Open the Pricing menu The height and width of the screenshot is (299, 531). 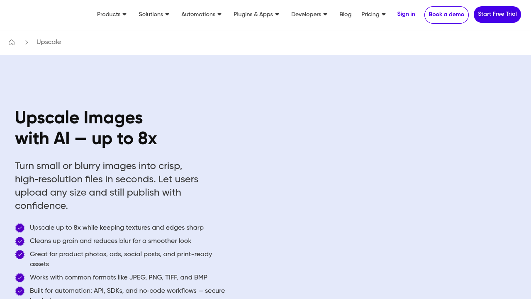370,15
